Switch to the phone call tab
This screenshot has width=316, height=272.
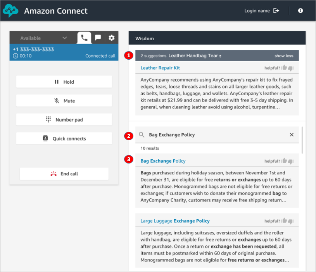pyautogui.click(x=84, y=38)
